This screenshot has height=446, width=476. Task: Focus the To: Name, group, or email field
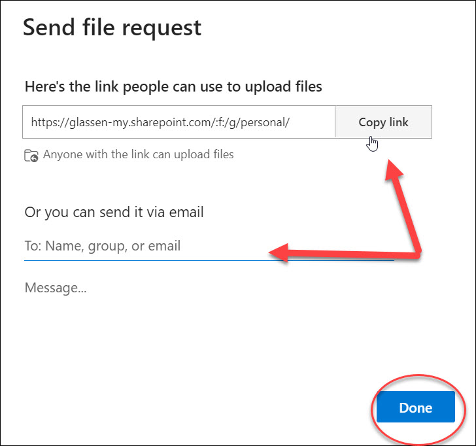[x=209, y=246]
